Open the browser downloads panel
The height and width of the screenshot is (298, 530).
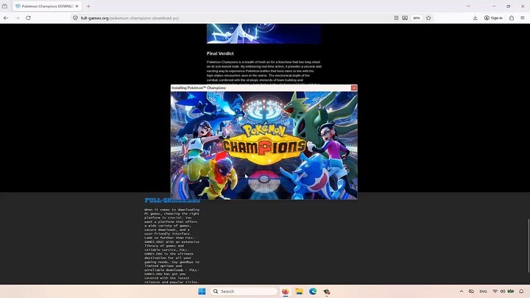tap(475, 18)
